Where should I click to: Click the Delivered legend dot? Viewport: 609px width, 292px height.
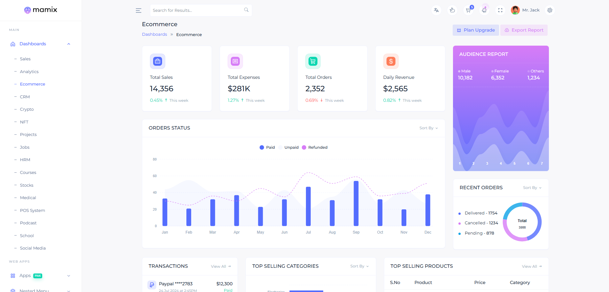pos(459,213)
